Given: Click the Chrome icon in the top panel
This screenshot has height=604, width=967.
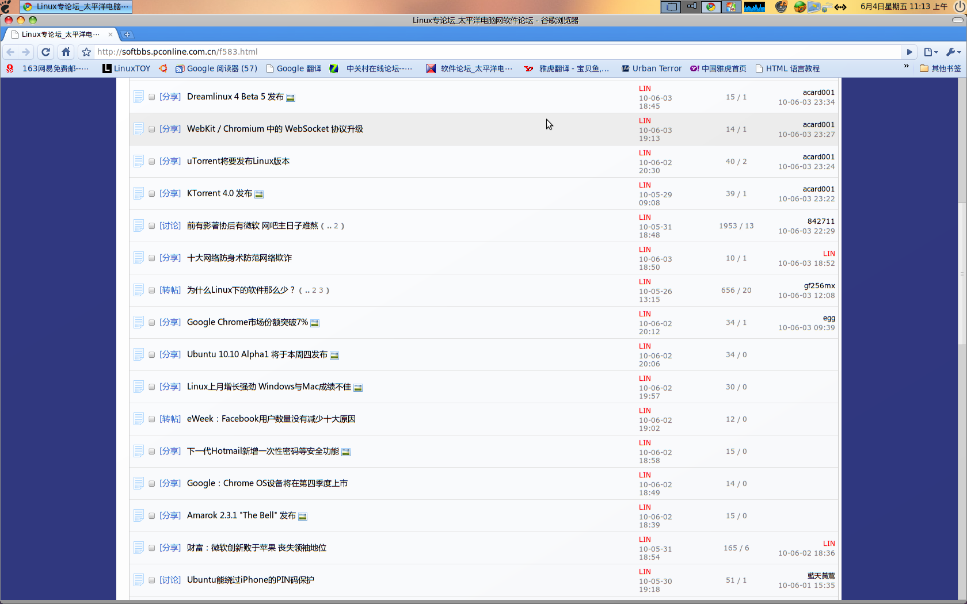Looking at the screenshot, I should [711, 7].
